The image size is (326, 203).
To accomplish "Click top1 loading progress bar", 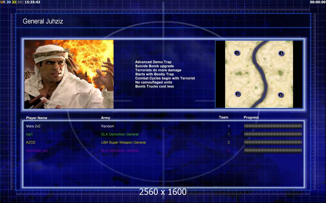I will click(273, 134).
